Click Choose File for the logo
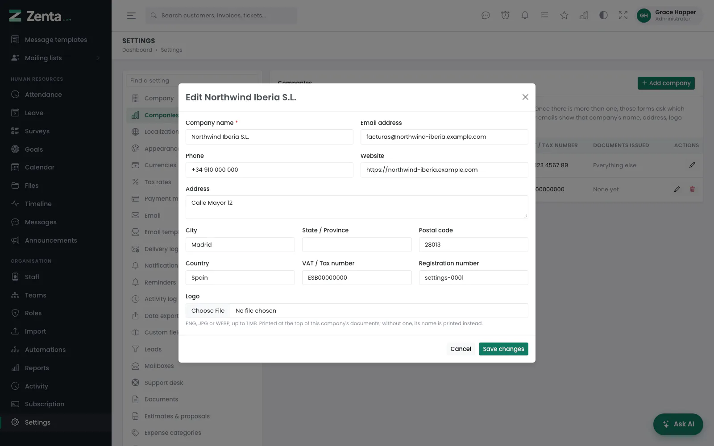The width and height of the screenshot is (714, 446). click(208, 311)
